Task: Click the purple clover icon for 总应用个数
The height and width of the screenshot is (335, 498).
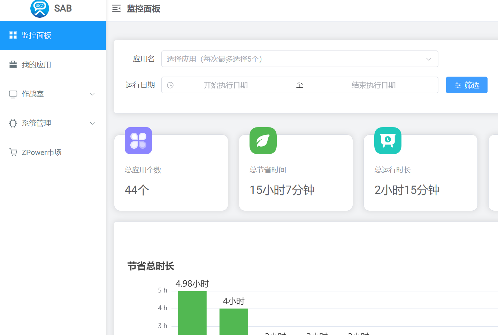Action: tap(138, 141)
